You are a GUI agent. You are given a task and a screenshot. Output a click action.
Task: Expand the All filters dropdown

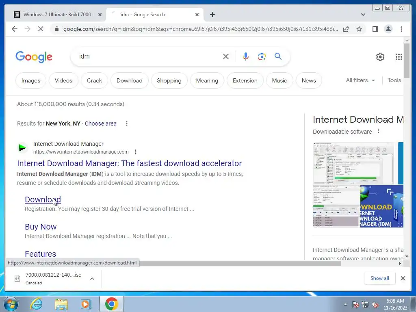click(360, 80)
